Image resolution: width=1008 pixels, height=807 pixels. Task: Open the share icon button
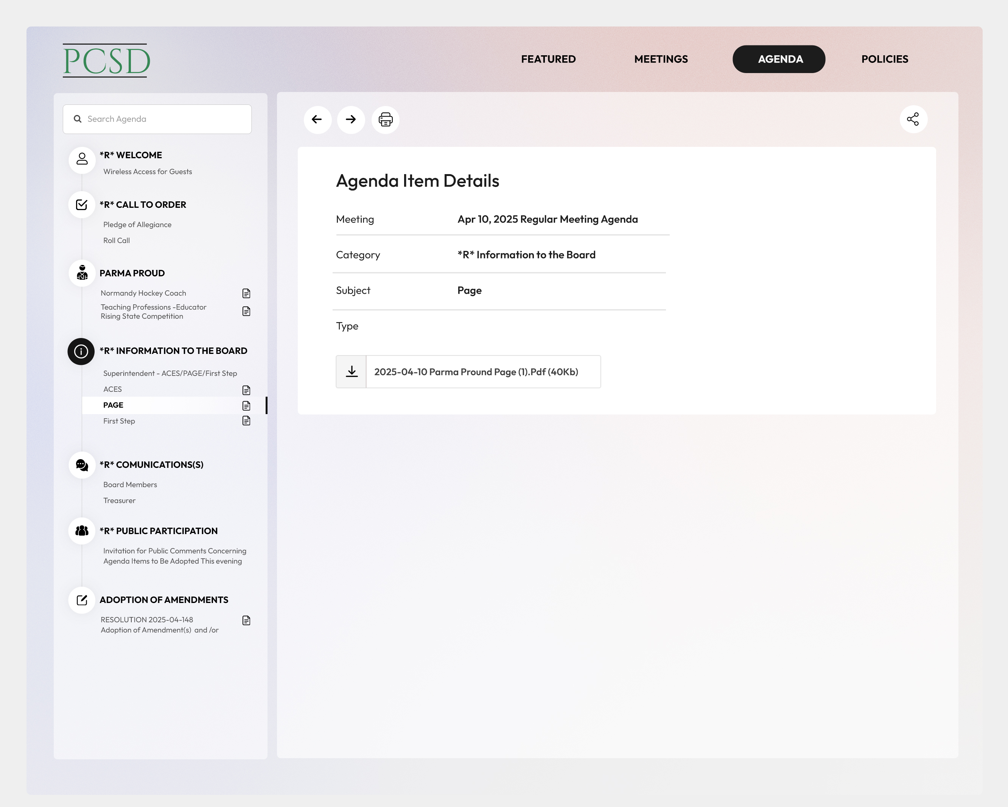913,119
